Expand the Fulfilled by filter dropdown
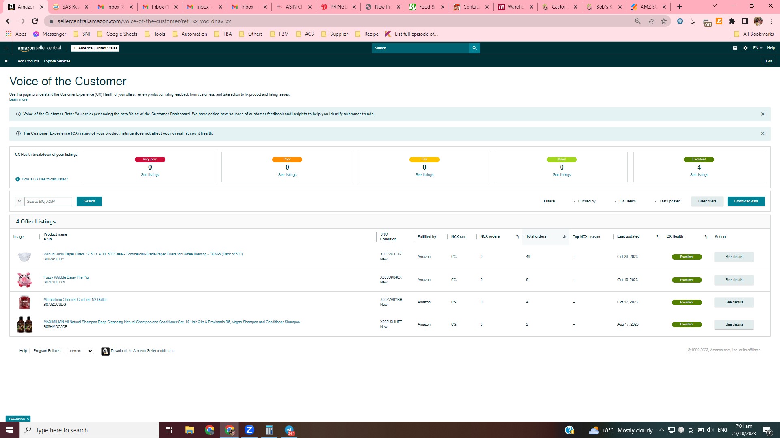The height and width of the screenshot is (438, 780). [584, 201]
